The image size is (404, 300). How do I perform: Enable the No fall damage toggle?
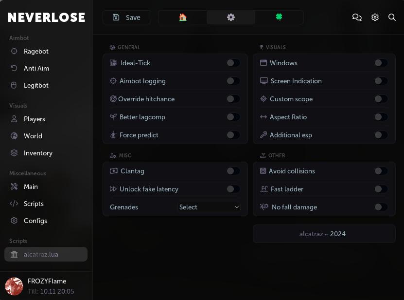pos(381,207)
